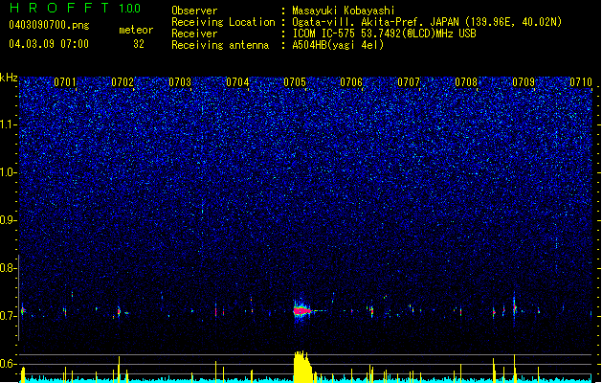Screen dimensions: 602x383
Task: Click the 0.6 kHz frequency label
Action: pyautogui.click(x=9, y=364)
